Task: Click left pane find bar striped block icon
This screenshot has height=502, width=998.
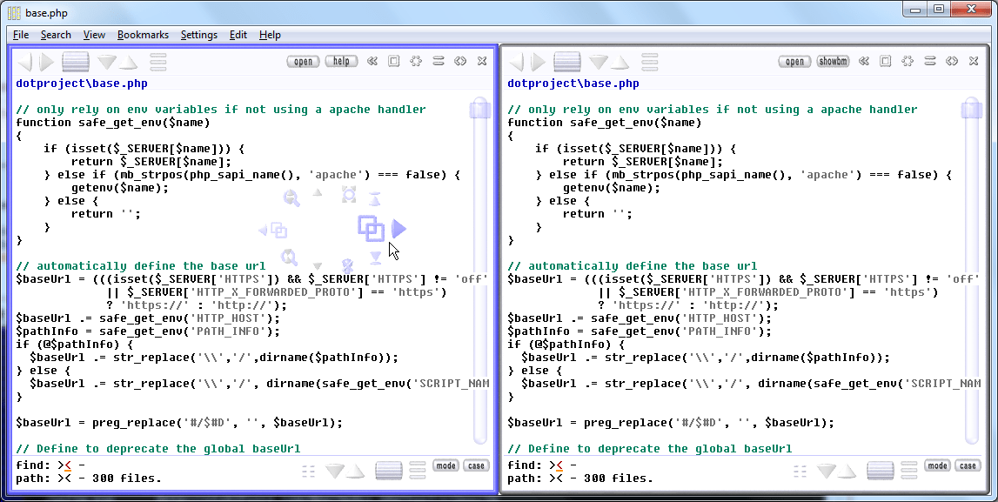Action: click(388, 471)
